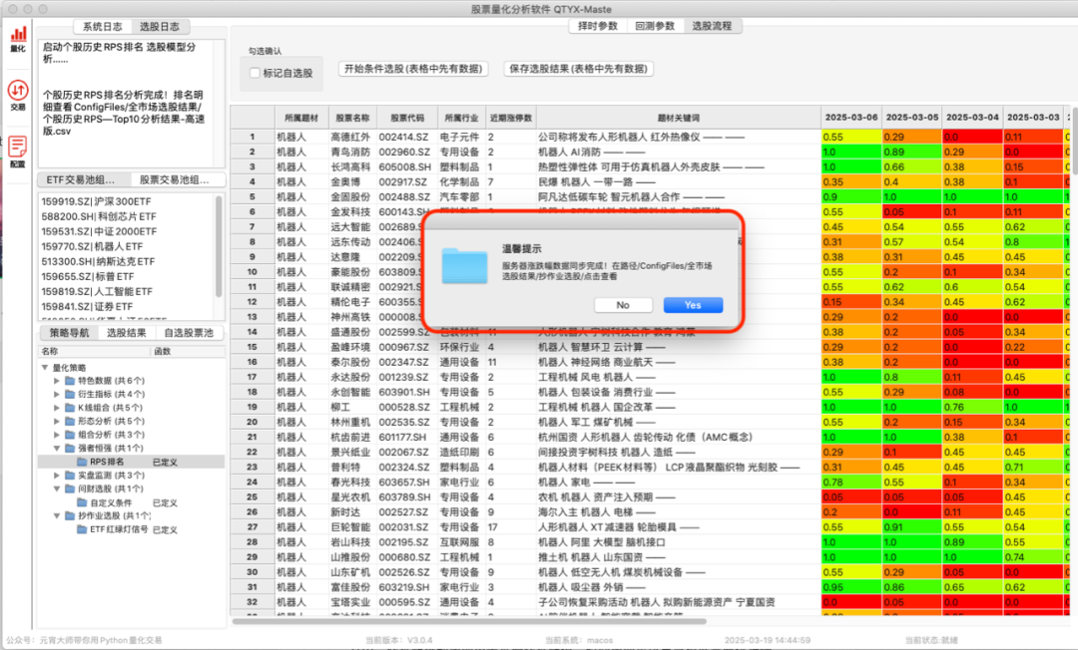Click stock name 杭齿前进 in row 21
Viewport: 1078px width, 650px height.
(x=350, y=438)
